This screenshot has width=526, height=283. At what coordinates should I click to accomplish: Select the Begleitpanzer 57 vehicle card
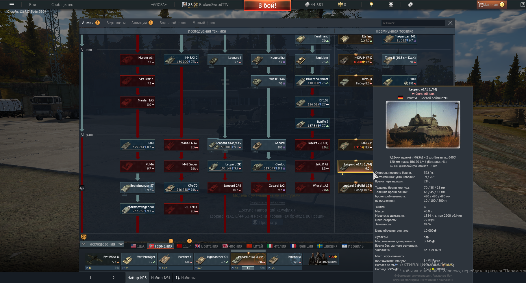point(138,188)
